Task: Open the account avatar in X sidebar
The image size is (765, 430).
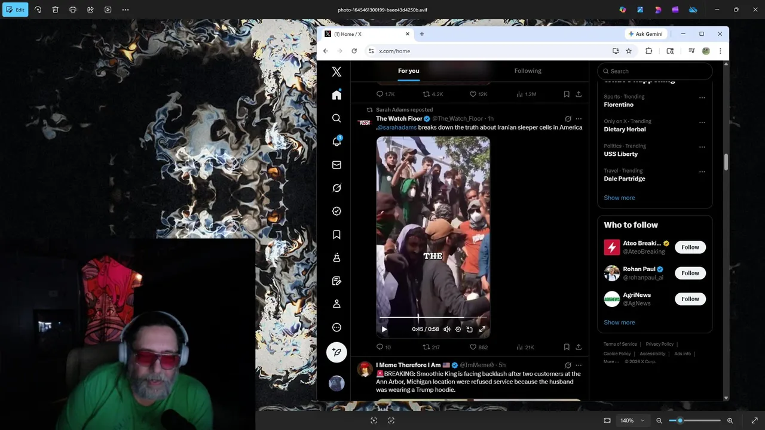Action: click(336, 383)
